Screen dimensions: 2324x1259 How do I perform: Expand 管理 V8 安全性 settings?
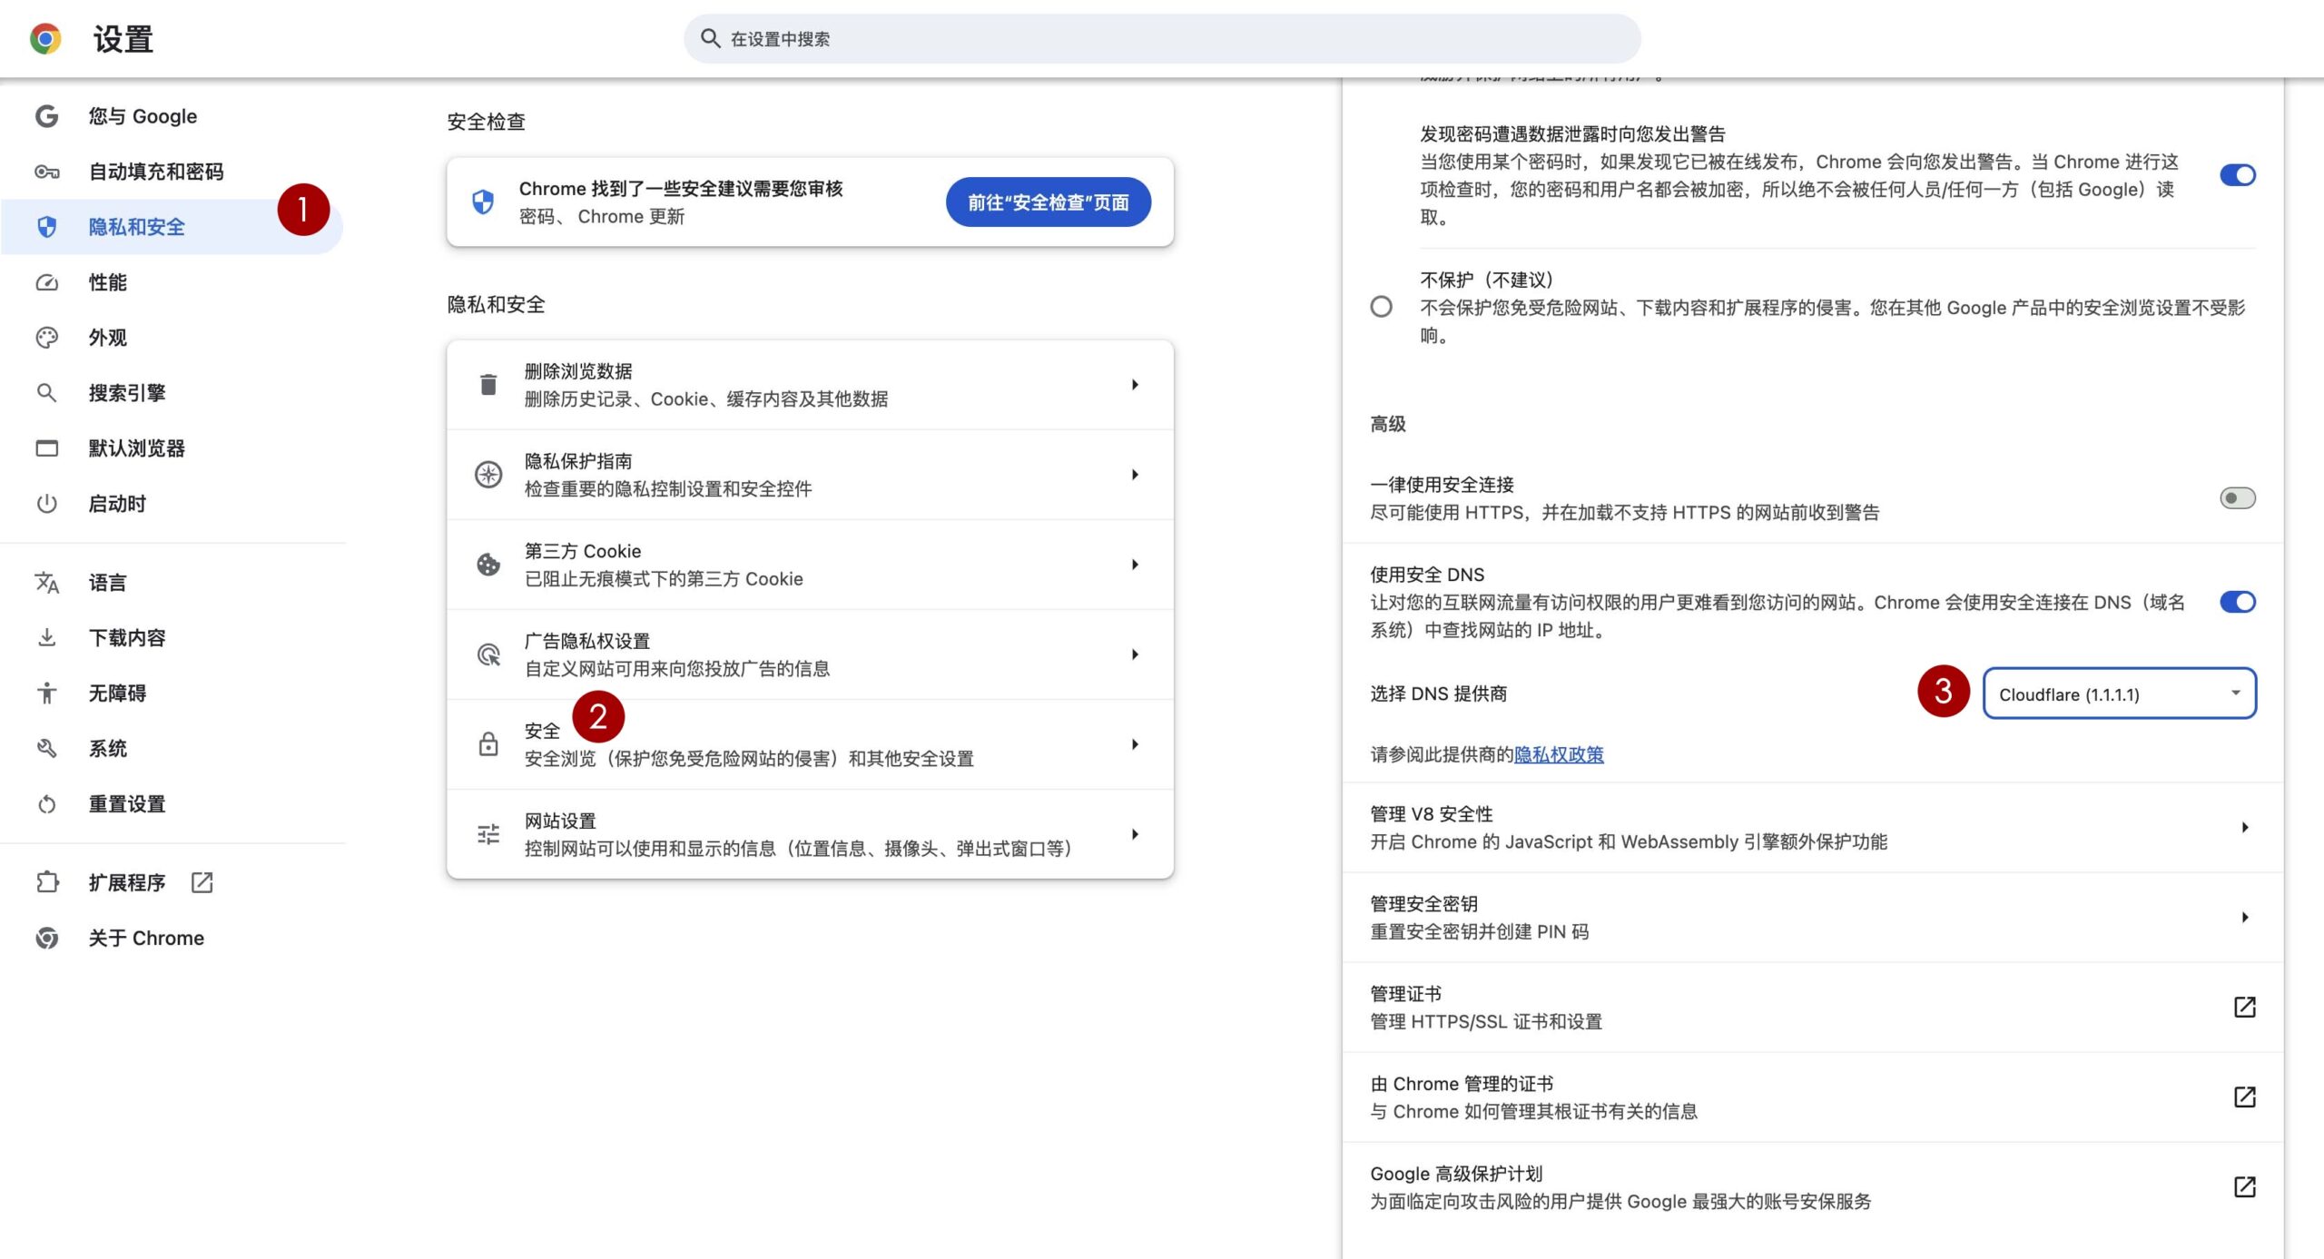coord(2247,826)
